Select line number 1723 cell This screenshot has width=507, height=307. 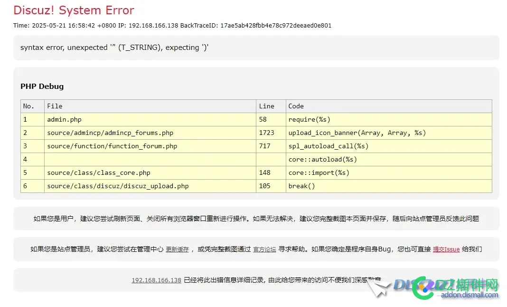pos(271,133)
